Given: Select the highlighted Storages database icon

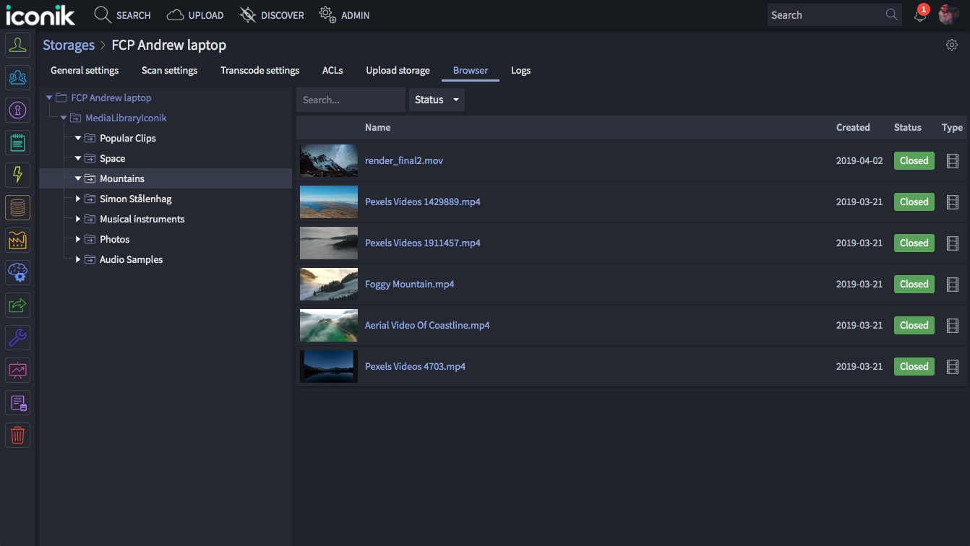Looking at the screenshot, I should point(17,207).
